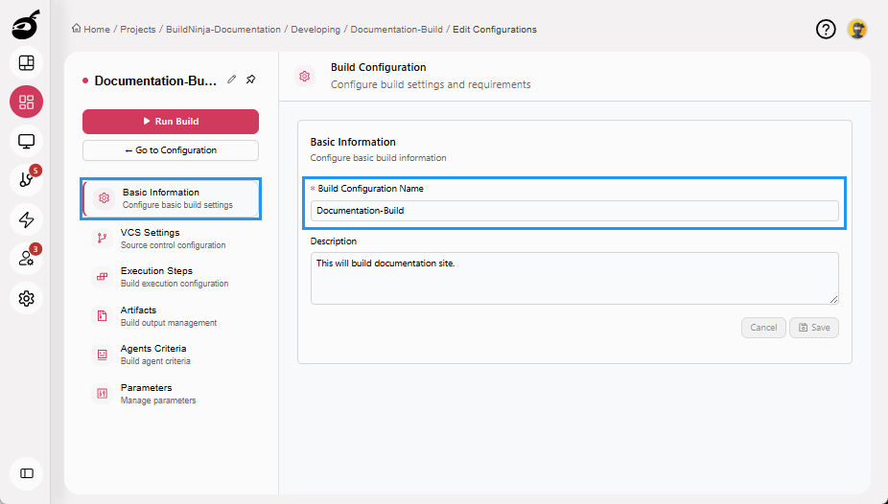
Task: Click the Edit Configurations breadcrumb text
Action: tap(495, 29)
